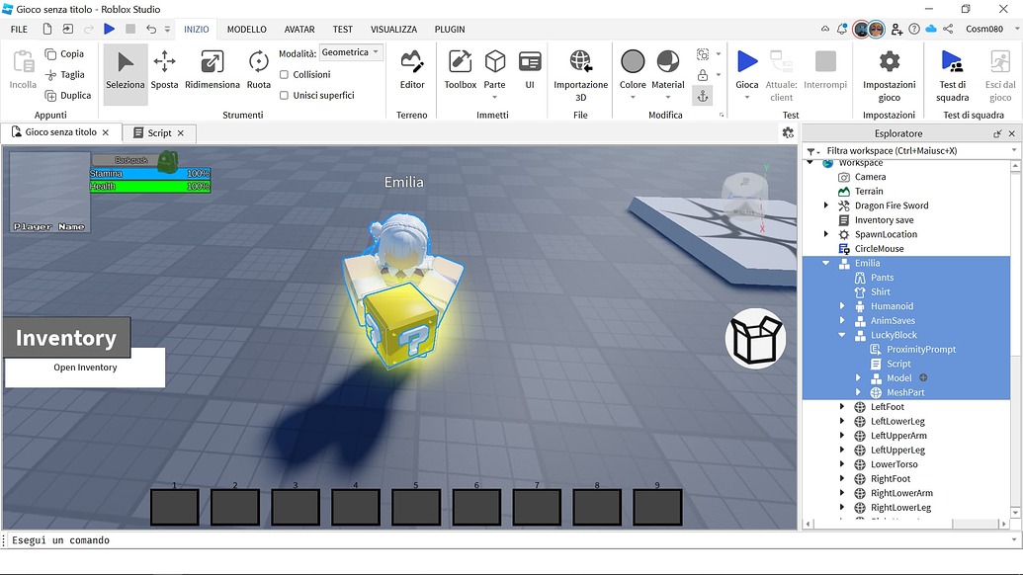The image size is (1023, 575).
Task: Open Impostazioni gioco settings
Action: click(x=889, y=69)
